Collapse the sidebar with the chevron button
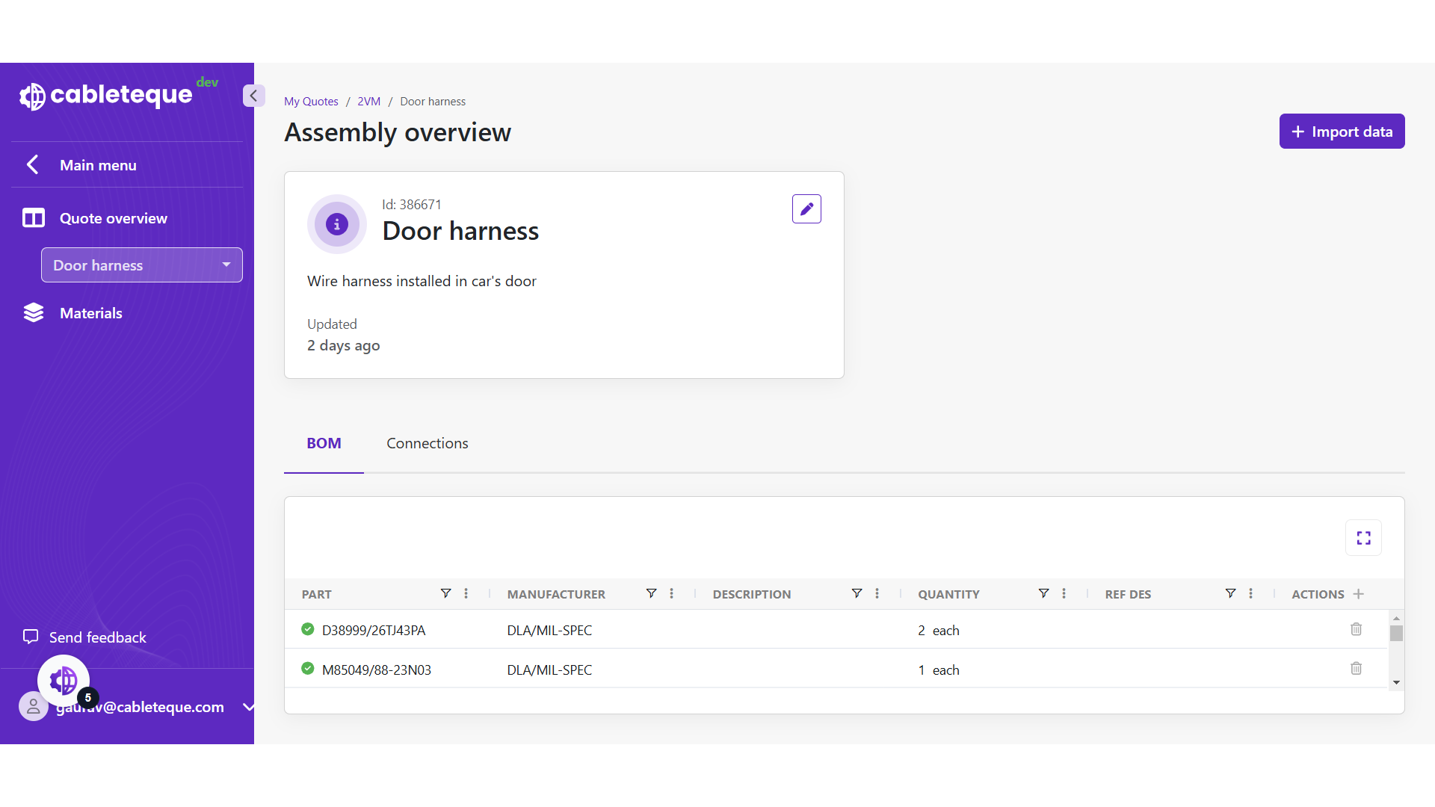This screenshot has width=1435, height=807. click(253, 96)
